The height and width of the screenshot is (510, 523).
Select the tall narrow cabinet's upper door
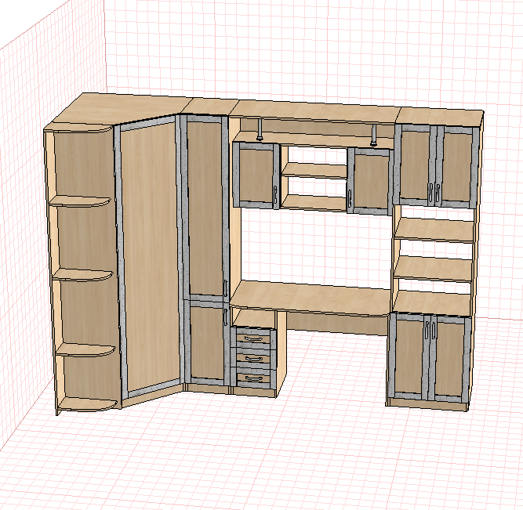point(205,209)
